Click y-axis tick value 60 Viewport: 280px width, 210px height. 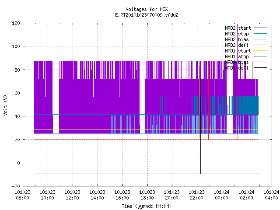(17, 93)
